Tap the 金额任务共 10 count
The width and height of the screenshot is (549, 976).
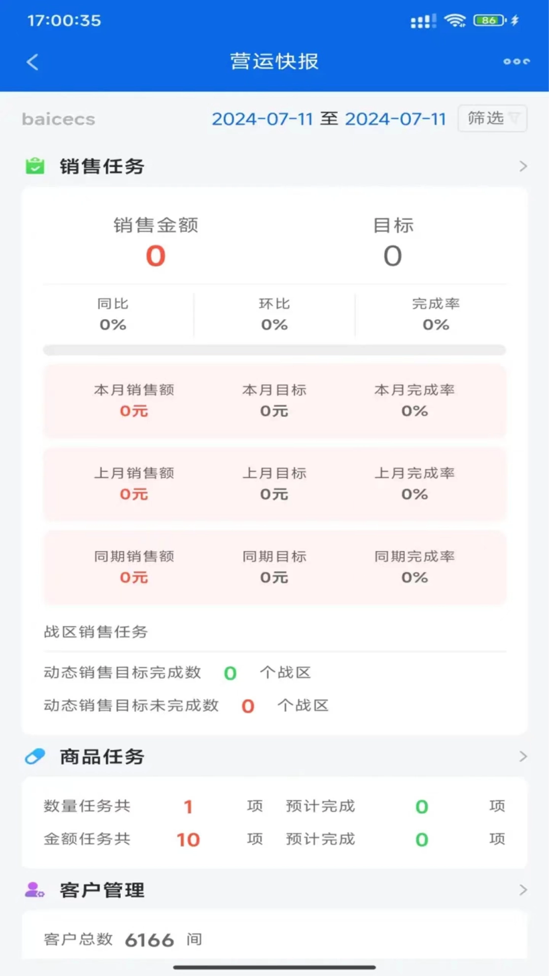coord(188,839)
